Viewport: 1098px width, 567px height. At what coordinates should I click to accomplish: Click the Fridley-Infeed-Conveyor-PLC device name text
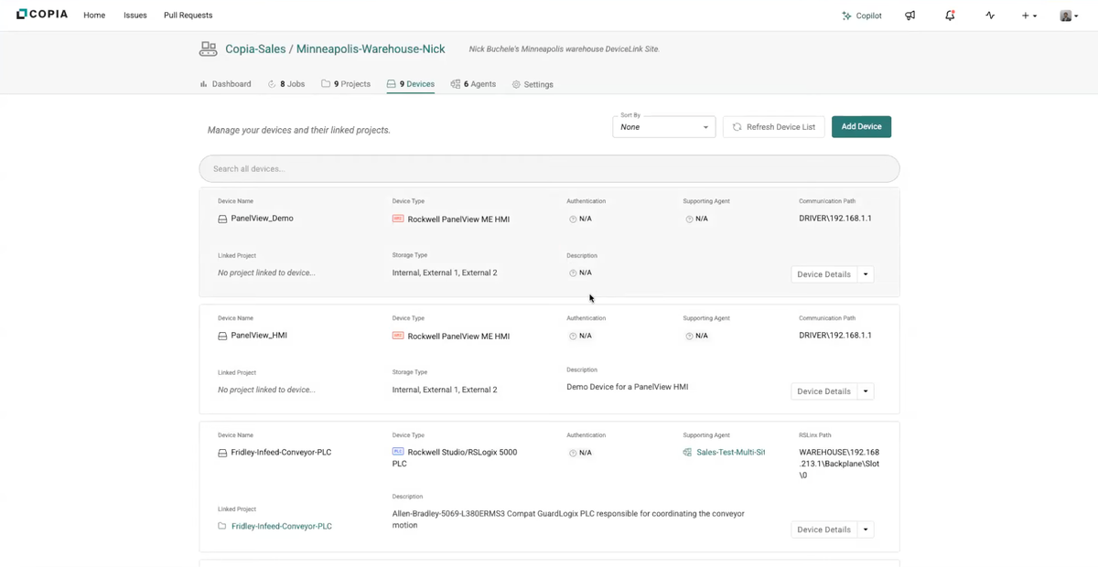(281, 453)
